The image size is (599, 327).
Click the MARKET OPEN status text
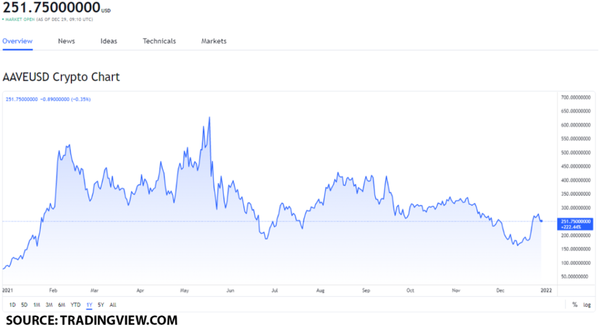click(20, 19)
